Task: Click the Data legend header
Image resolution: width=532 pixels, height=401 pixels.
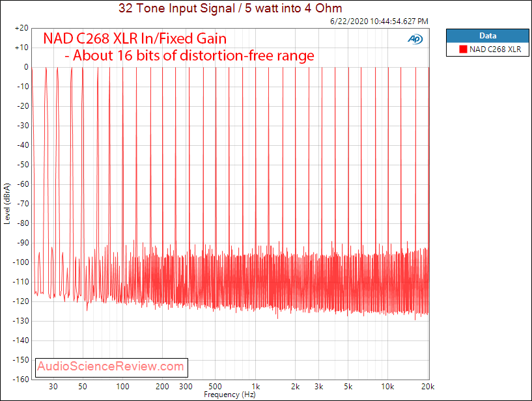Action: [x=488, y=36]
